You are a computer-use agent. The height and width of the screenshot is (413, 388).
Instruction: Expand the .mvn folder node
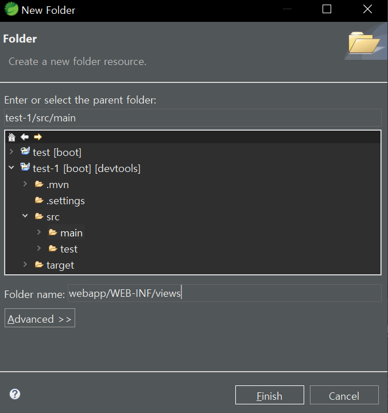coord(25,184)
